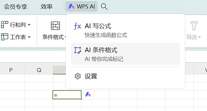Screen dimensions: 207x111
Task: Select column P header
Action: [x=11, y=70]
